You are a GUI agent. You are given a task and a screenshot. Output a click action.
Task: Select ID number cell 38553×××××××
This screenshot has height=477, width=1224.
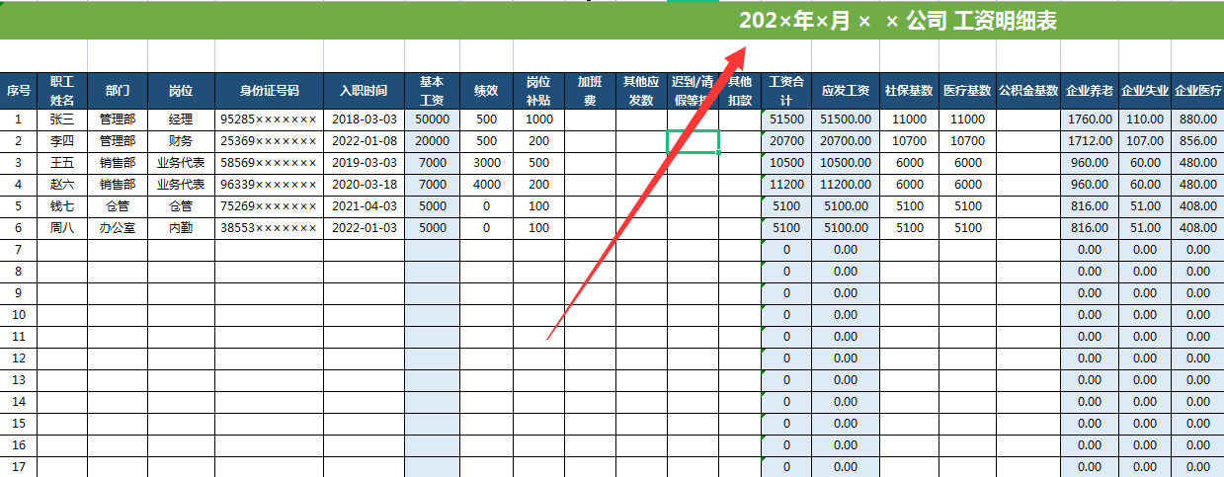click(270, 228)
